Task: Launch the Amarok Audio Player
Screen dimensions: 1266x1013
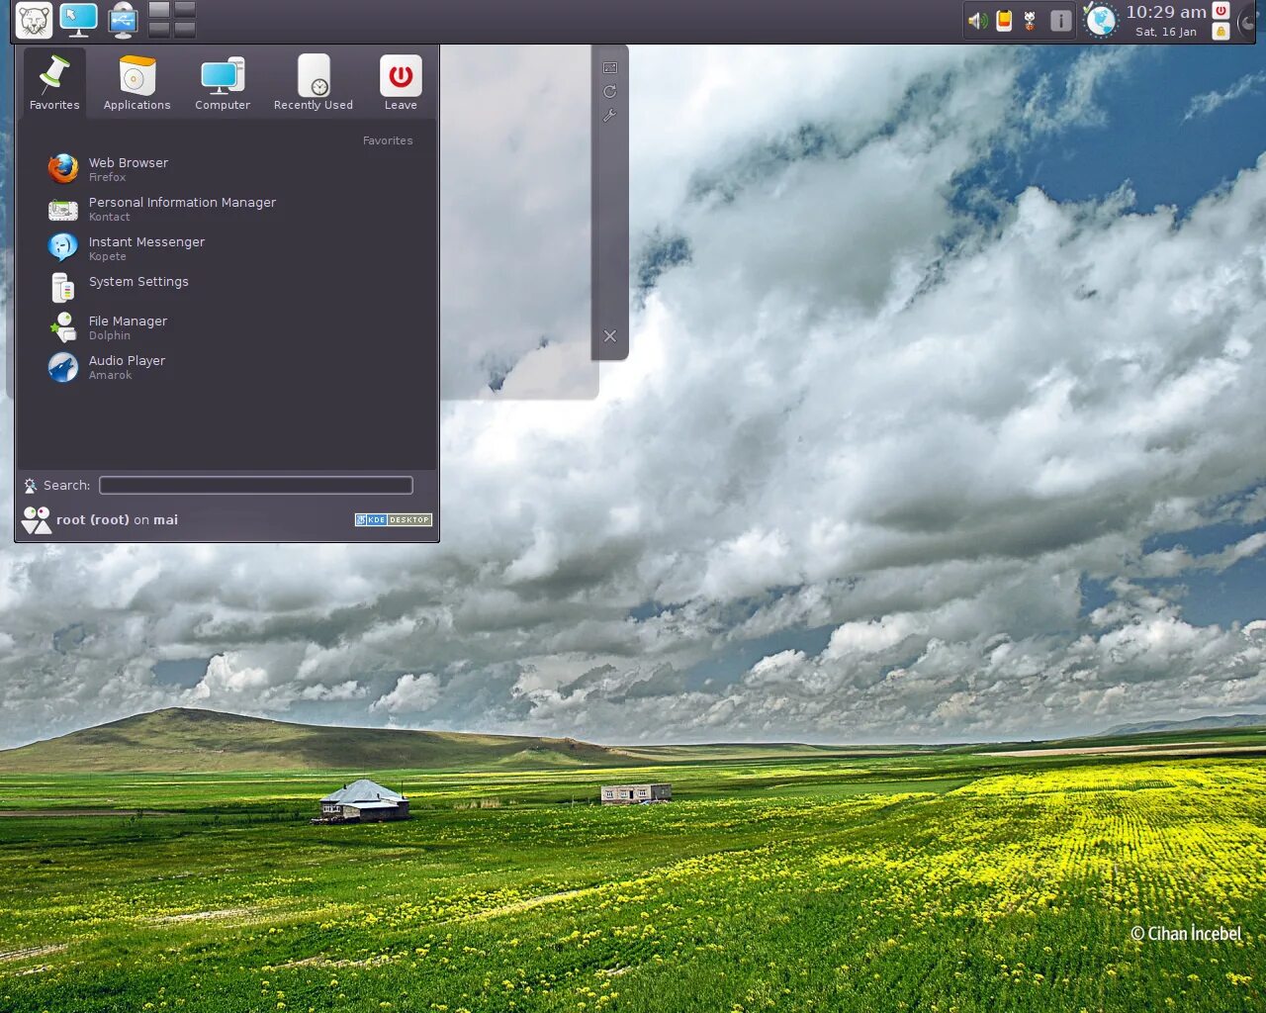Action: 227,367
